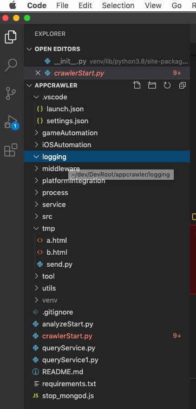Refresh the explorer file tree
Screen dimensions: 196x409
coord(167,85)
